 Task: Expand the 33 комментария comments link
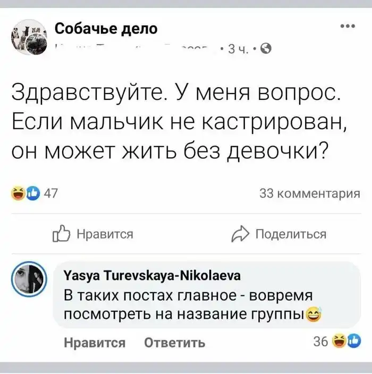click(309, 193)
